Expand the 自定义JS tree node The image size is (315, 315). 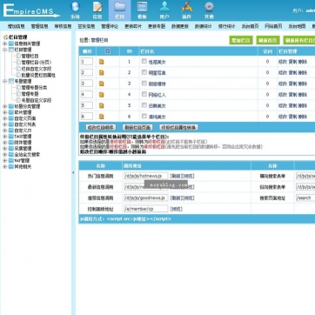click(4, 131)
